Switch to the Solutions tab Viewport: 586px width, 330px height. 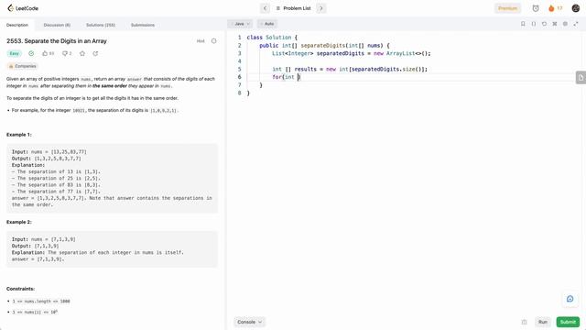click(x=101, y=25)
